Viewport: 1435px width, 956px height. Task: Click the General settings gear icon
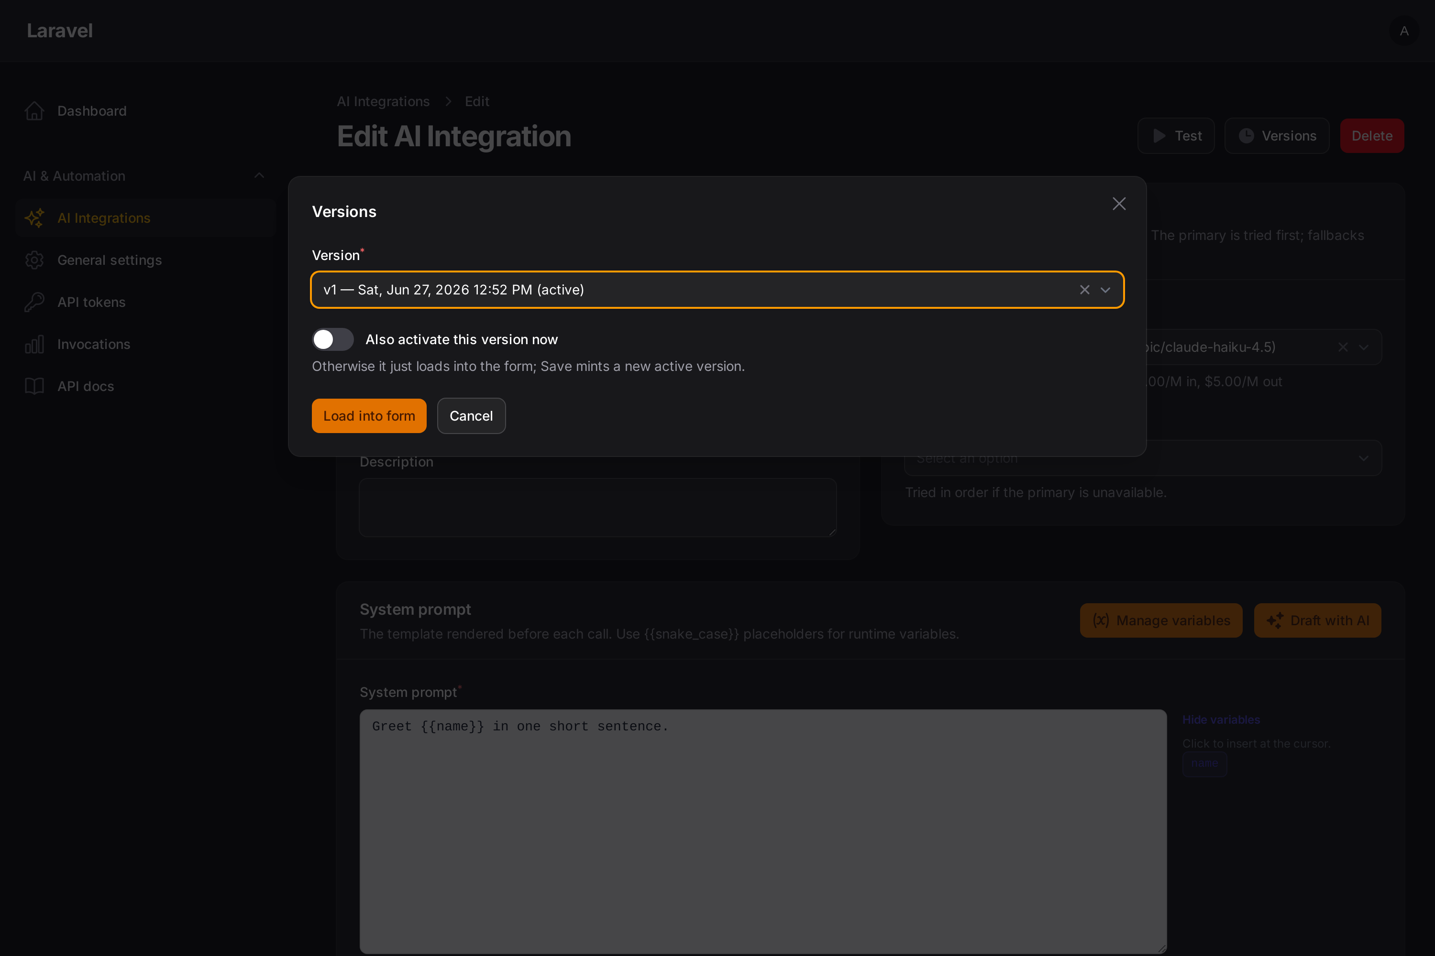[x=34, y=260]
